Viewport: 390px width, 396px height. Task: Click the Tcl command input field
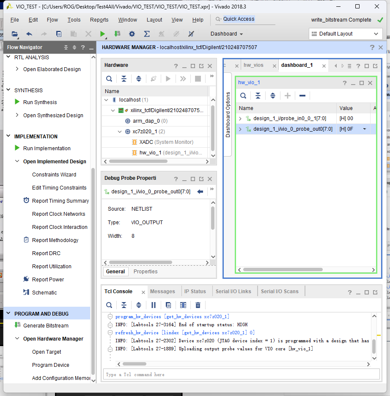242,374
